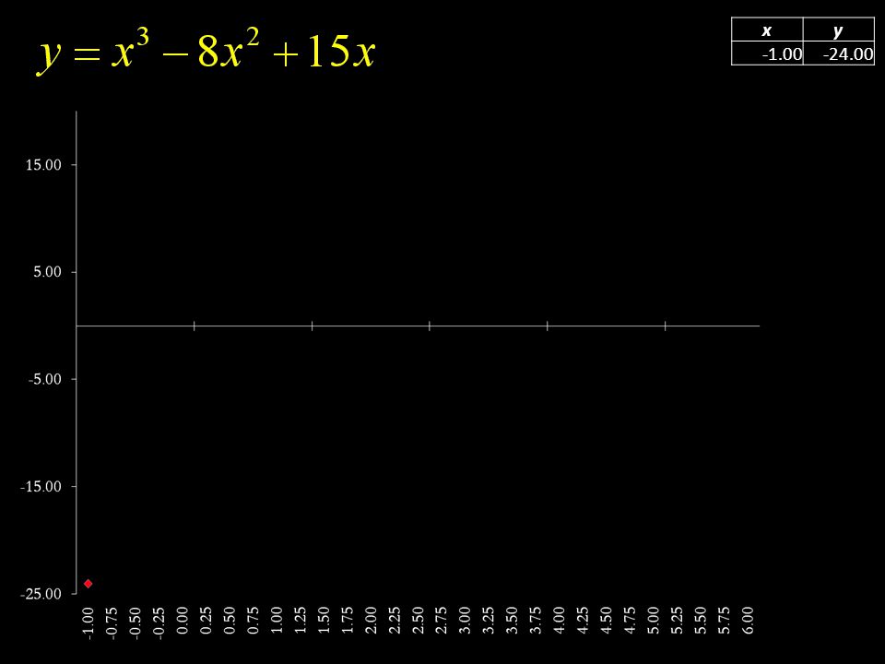Click the 2.25 x-axis label
The image size is (885, 664).
[x=395, y=620]
